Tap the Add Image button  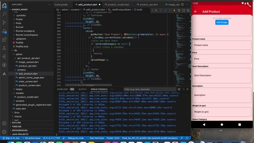click(x=222, y=22)
